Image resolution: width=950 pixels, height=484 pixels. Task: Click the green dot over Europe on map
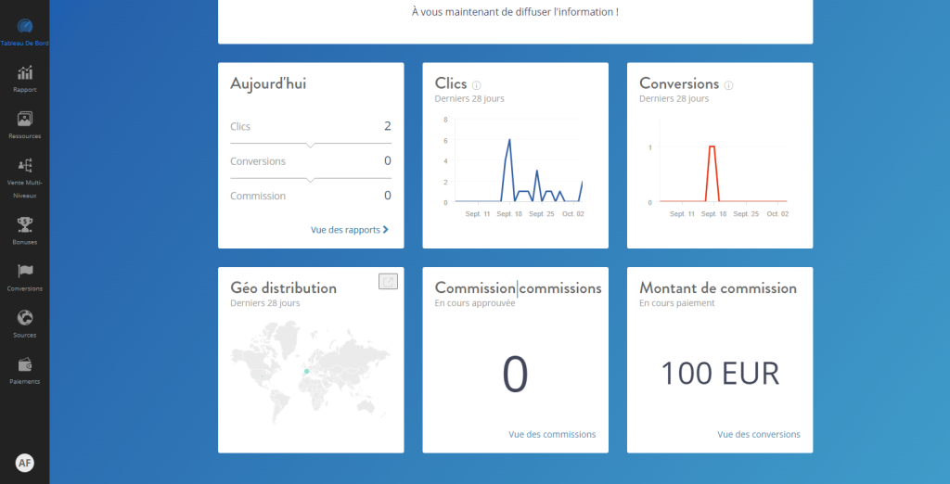pos(306,371)
